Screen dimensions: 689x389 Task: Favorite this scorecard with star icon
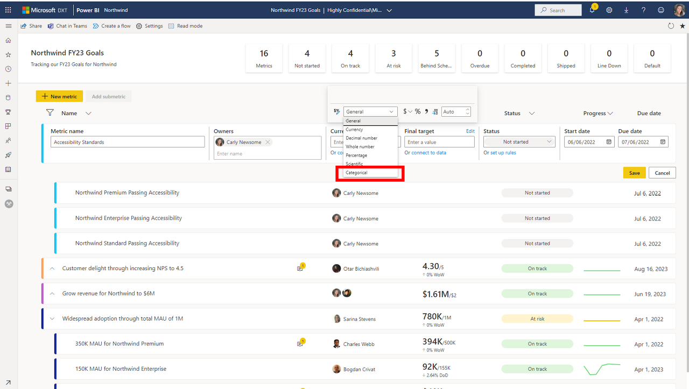[x=683, y=26]
